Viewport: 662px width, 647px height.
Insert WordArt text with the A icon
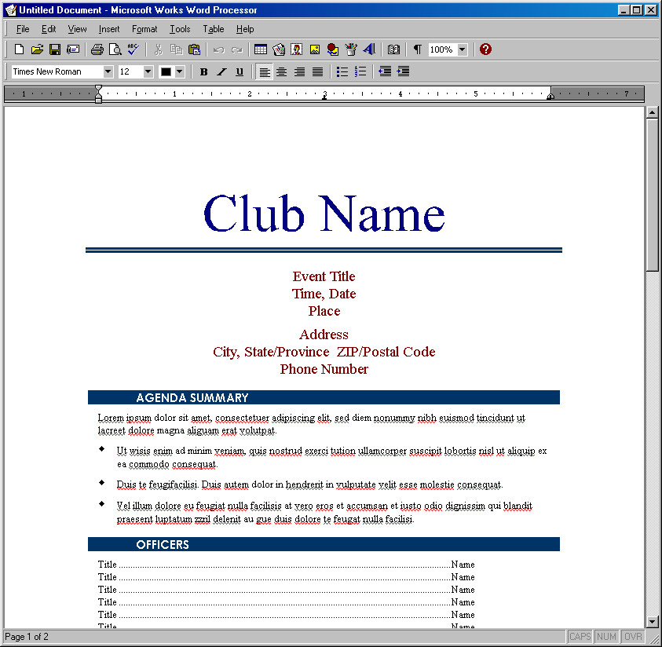click(369, 49)
